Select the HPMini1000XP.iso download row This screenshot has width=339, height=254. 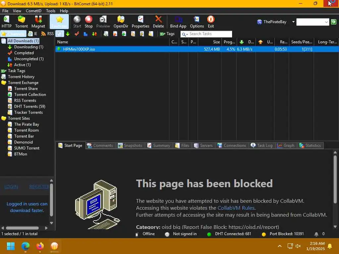point(197,49)
